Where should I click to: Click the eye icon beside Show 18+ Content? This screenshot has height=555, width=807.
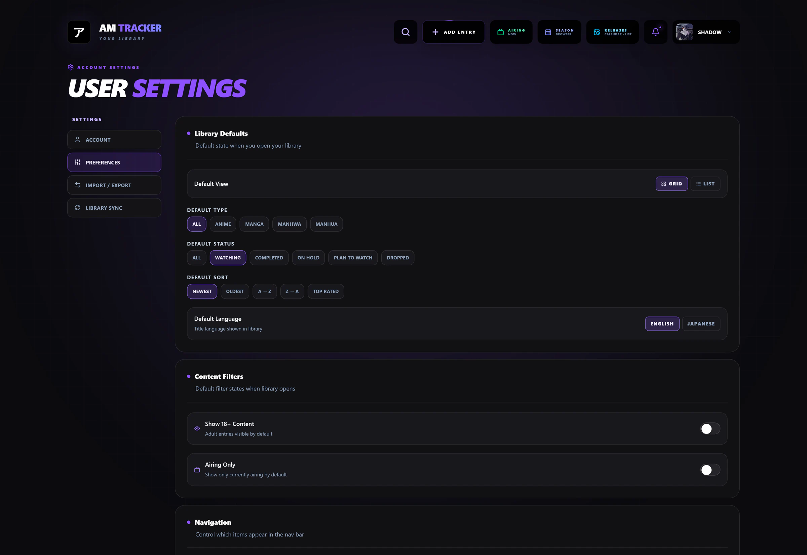coord(197,429)
